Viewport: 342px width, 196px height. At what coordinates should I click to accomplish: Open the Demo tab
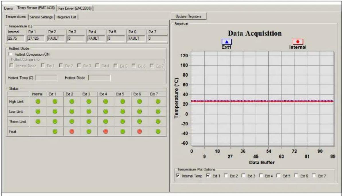point(8,8)
